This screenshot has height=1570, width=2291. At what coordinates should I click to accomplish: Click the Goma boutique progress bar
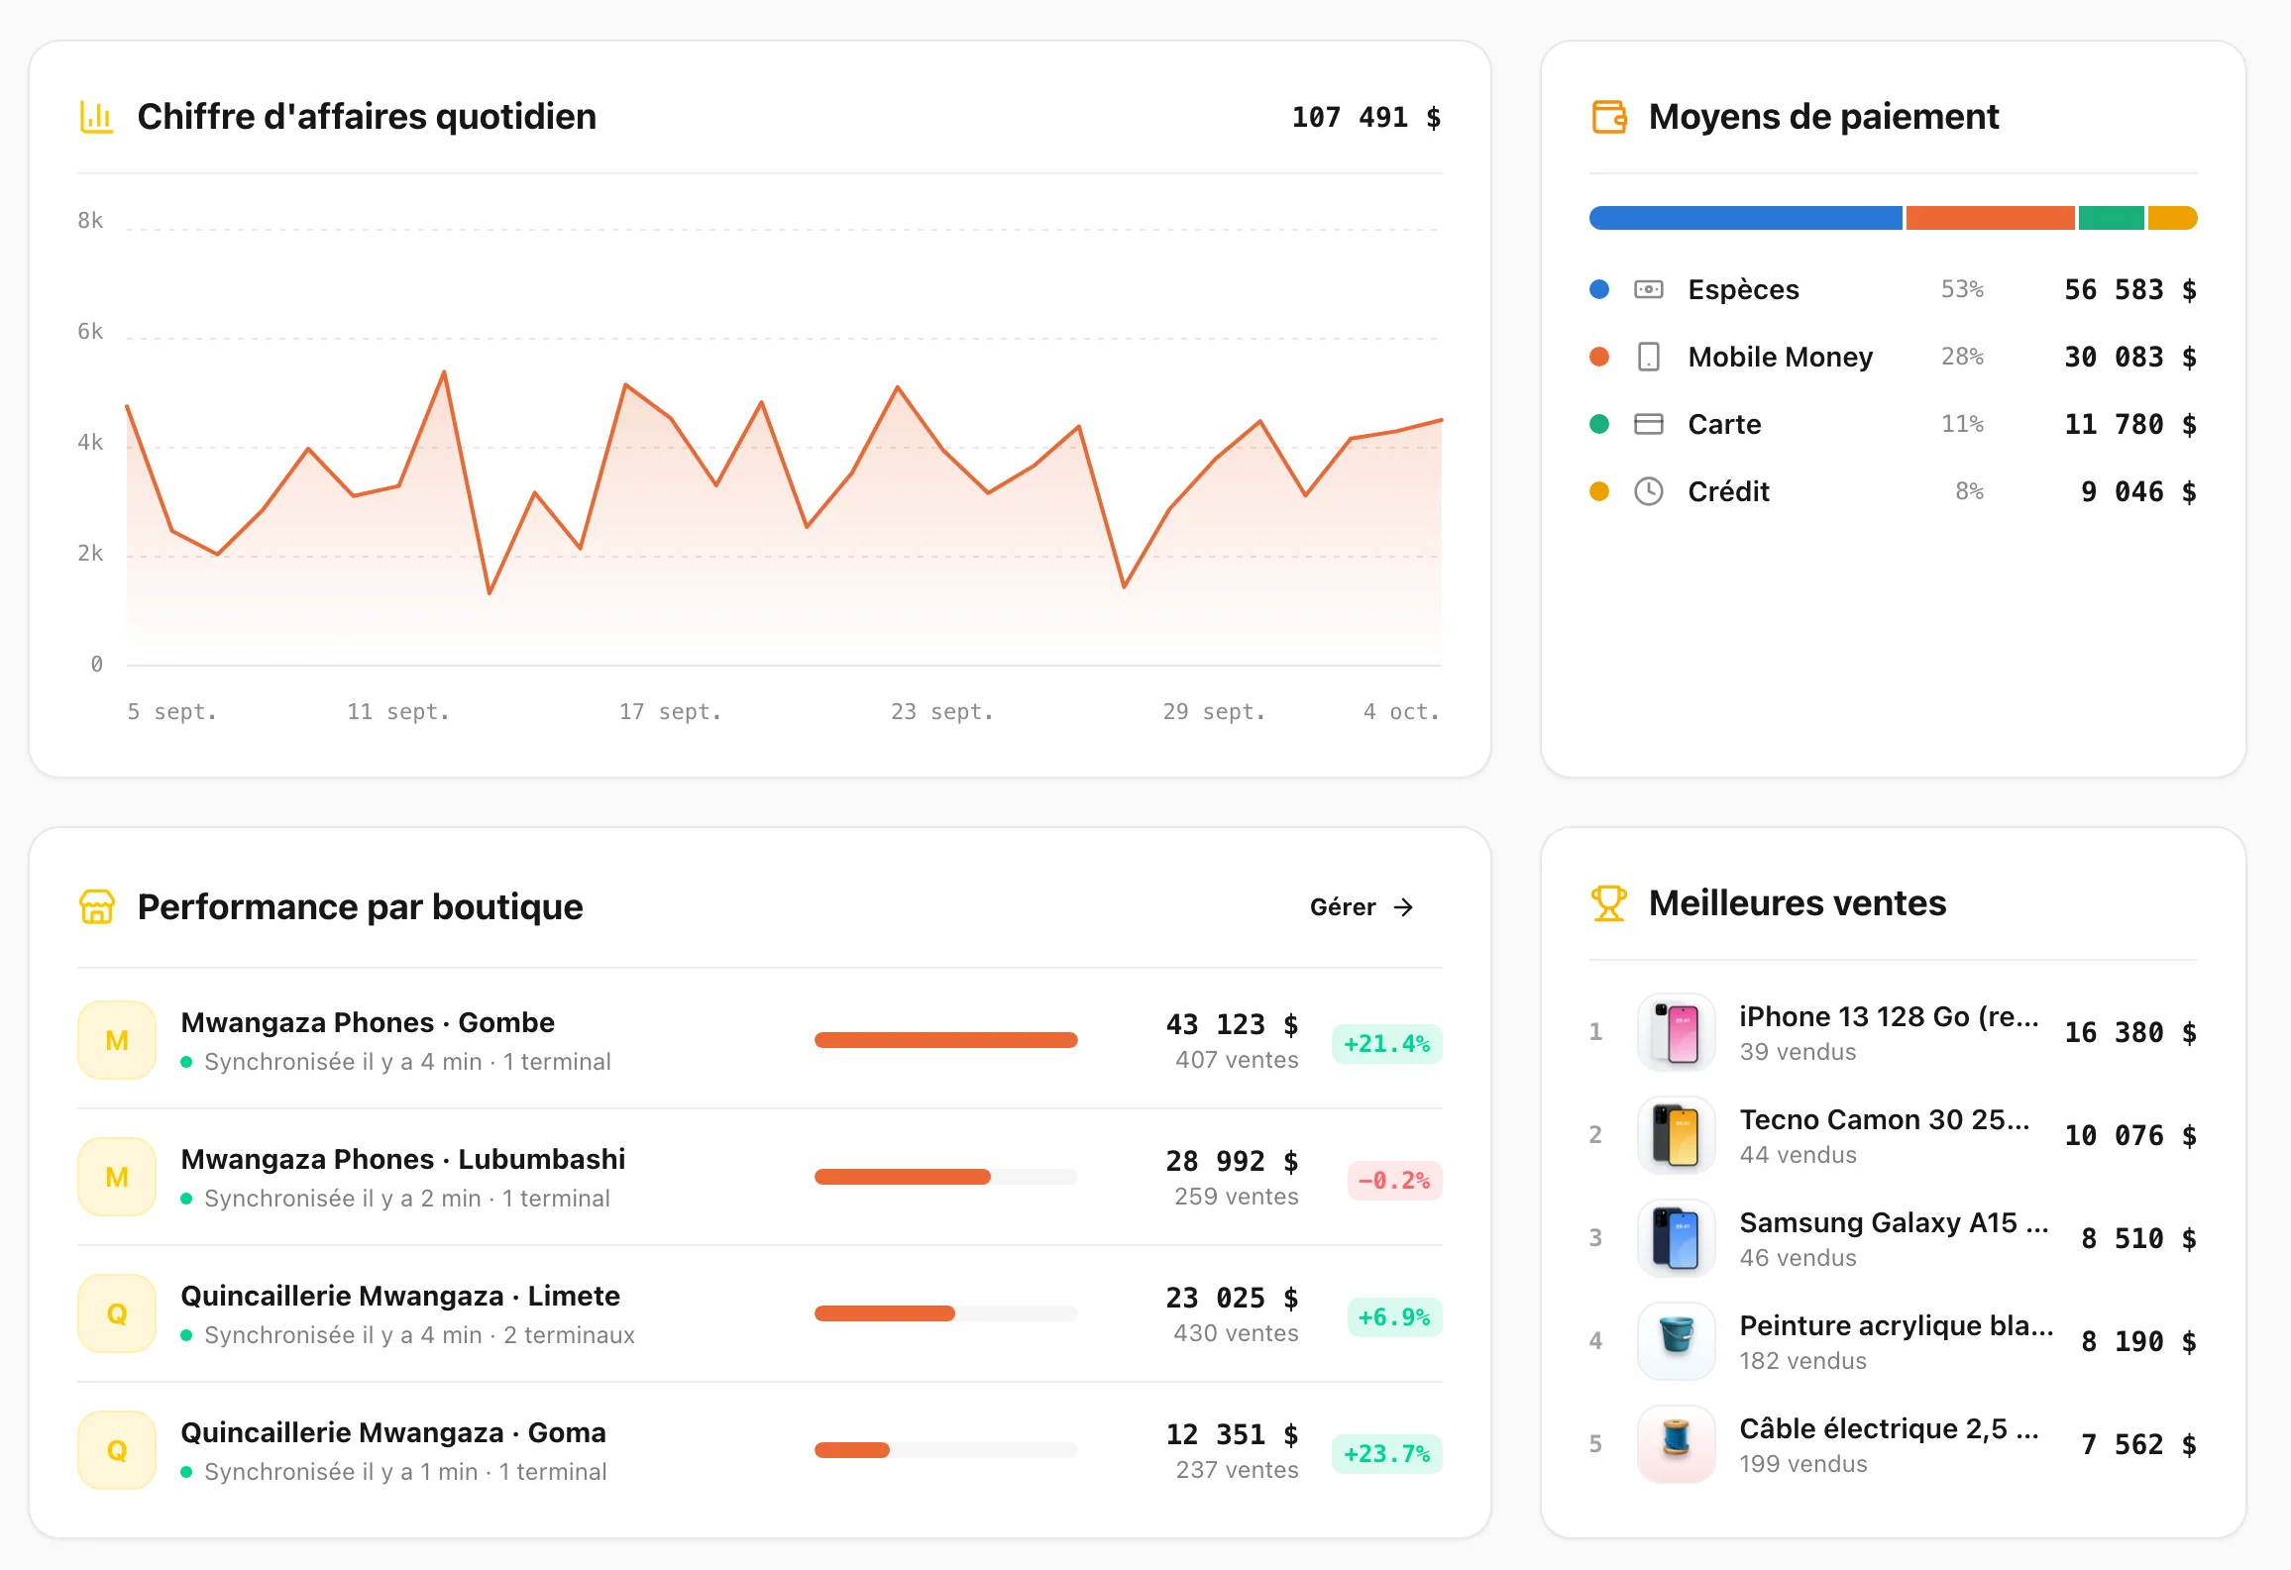pyautogui.click(x=945, y=1450)
